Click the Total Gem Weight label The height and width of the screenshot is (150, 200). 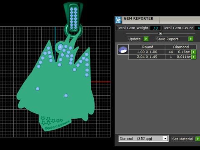(132, 28)
